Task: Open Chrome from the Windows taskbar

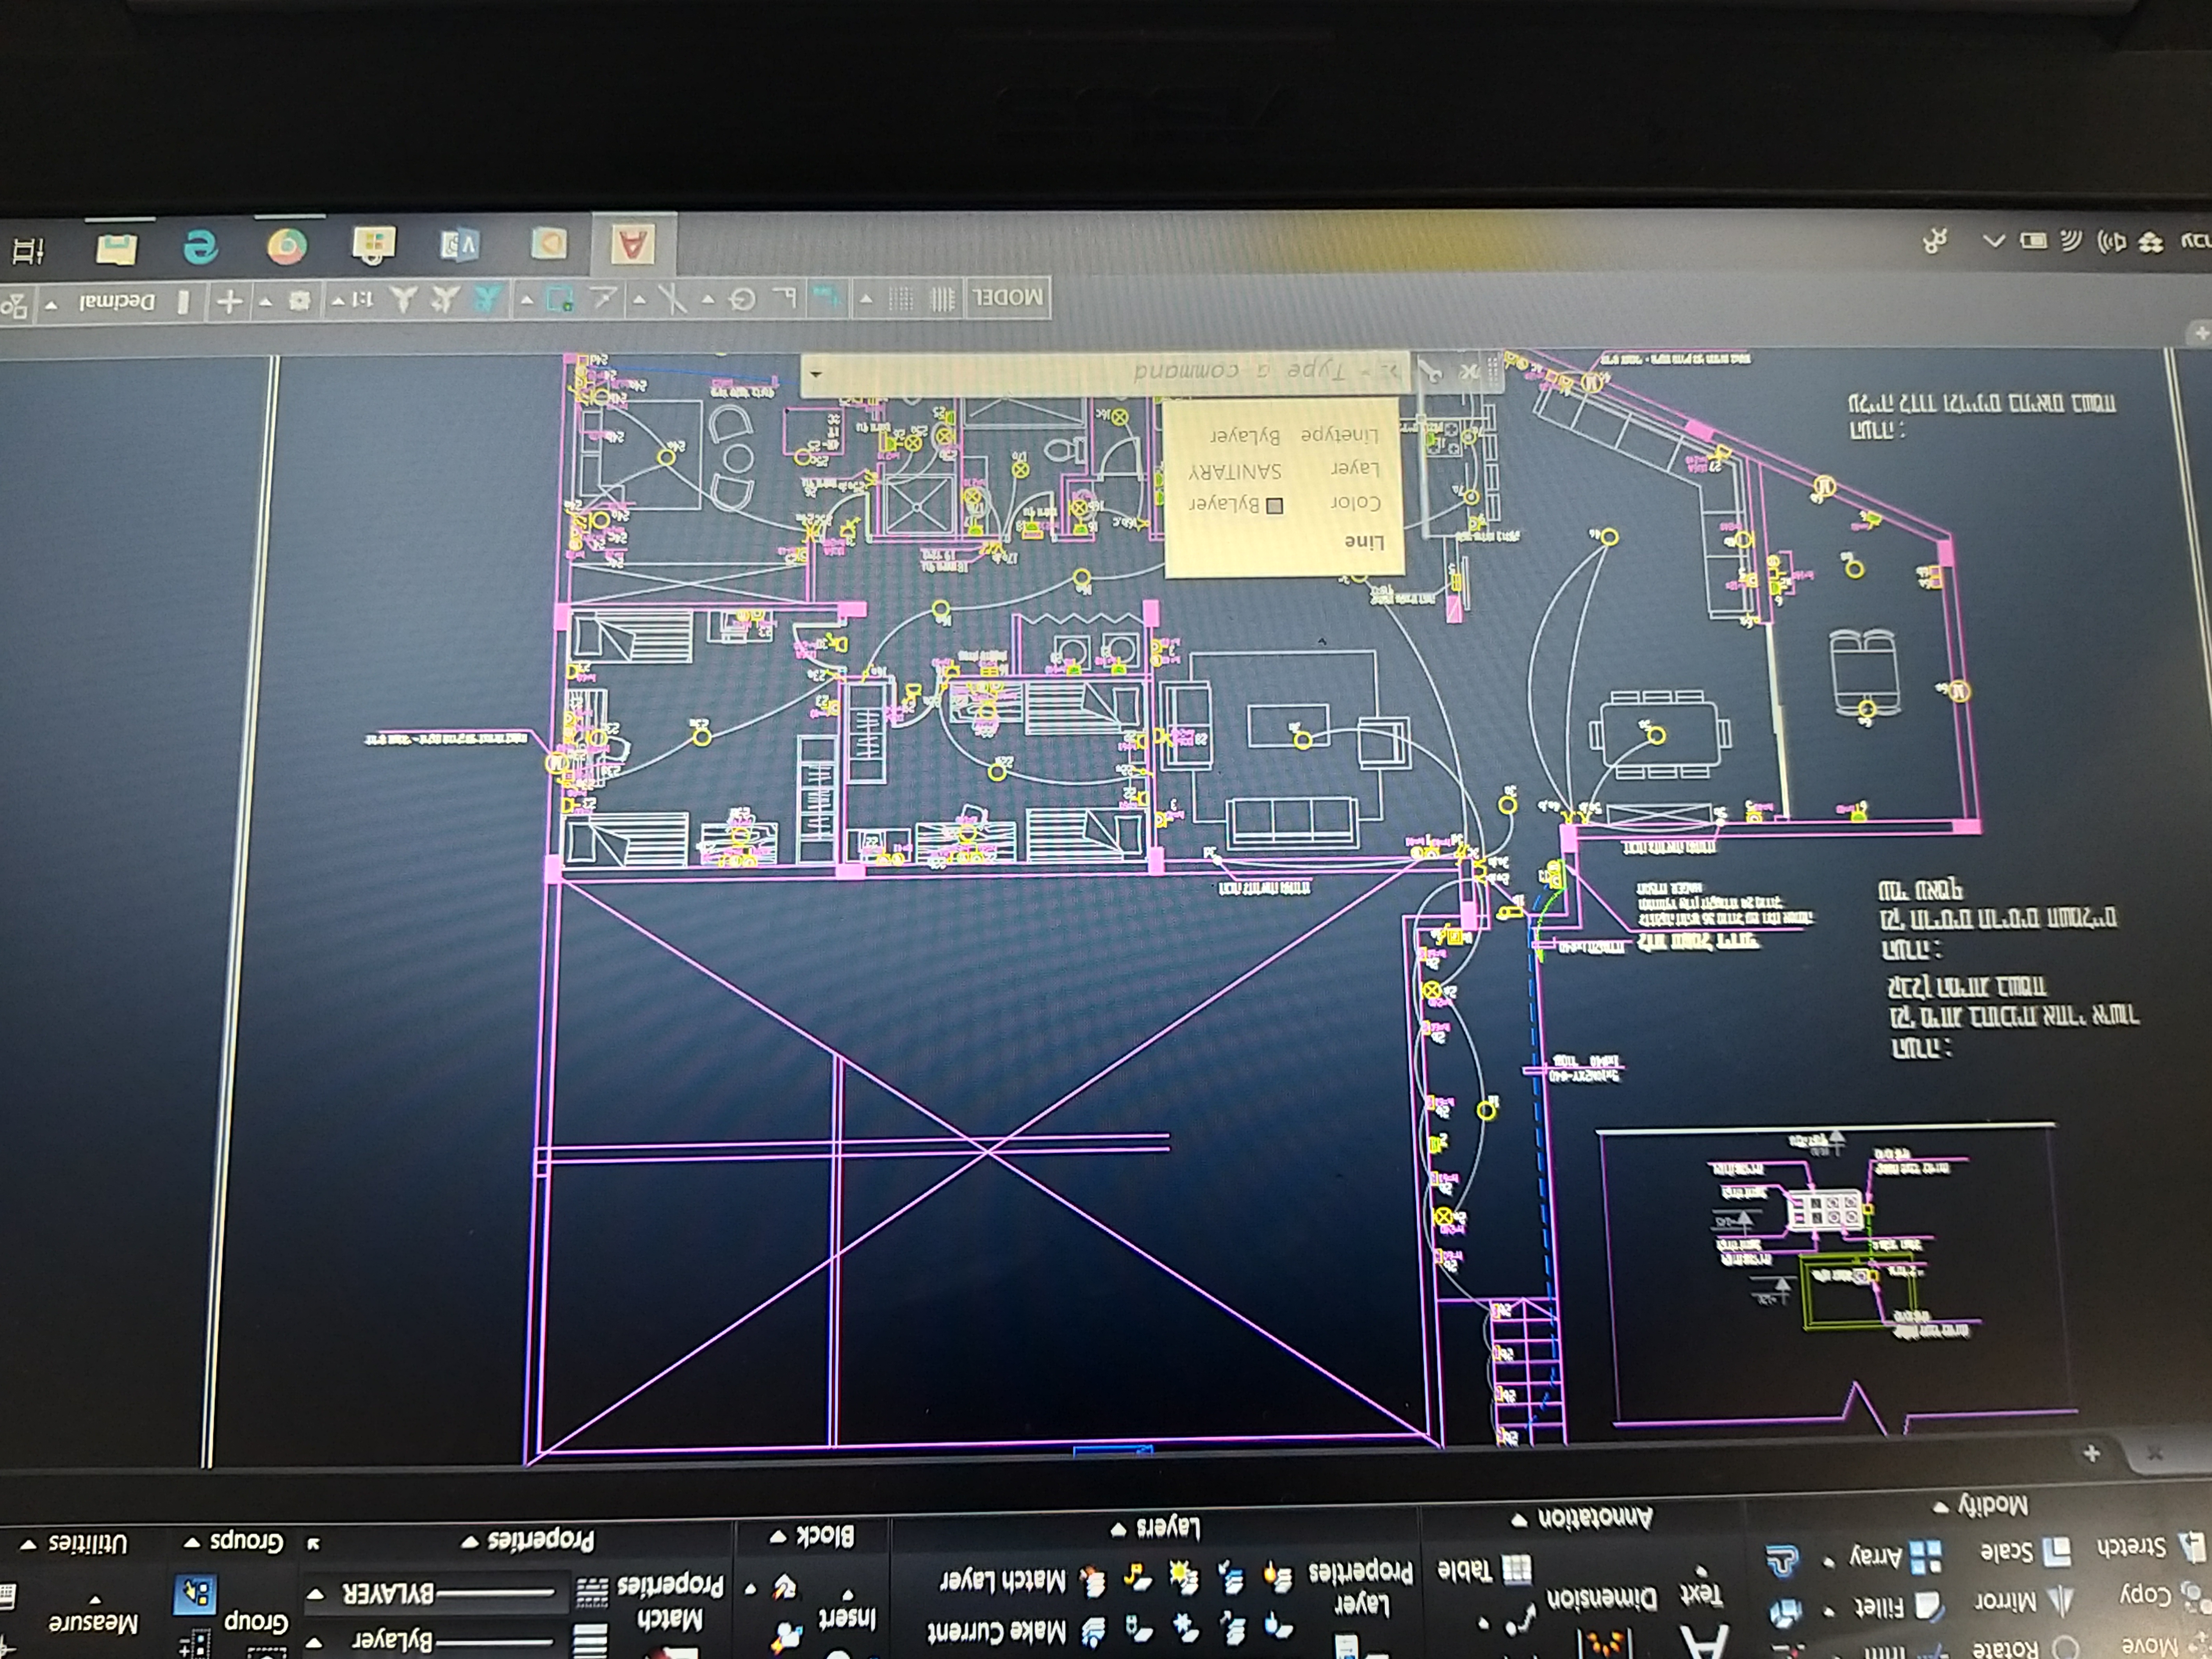Action: 287,246
